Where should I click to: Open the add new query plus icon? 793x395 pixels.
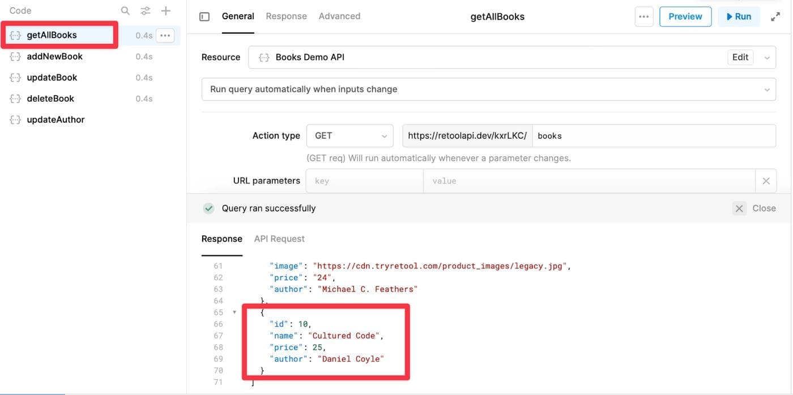click(165, 10)
